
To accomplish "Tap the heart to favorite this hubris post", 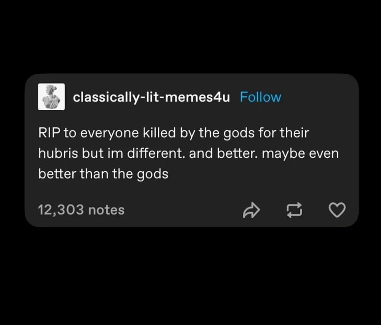I will point(337,210).
